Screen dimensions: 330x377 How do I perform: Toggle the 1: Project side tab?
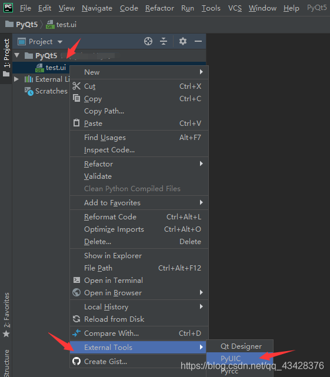coord(6,58)
